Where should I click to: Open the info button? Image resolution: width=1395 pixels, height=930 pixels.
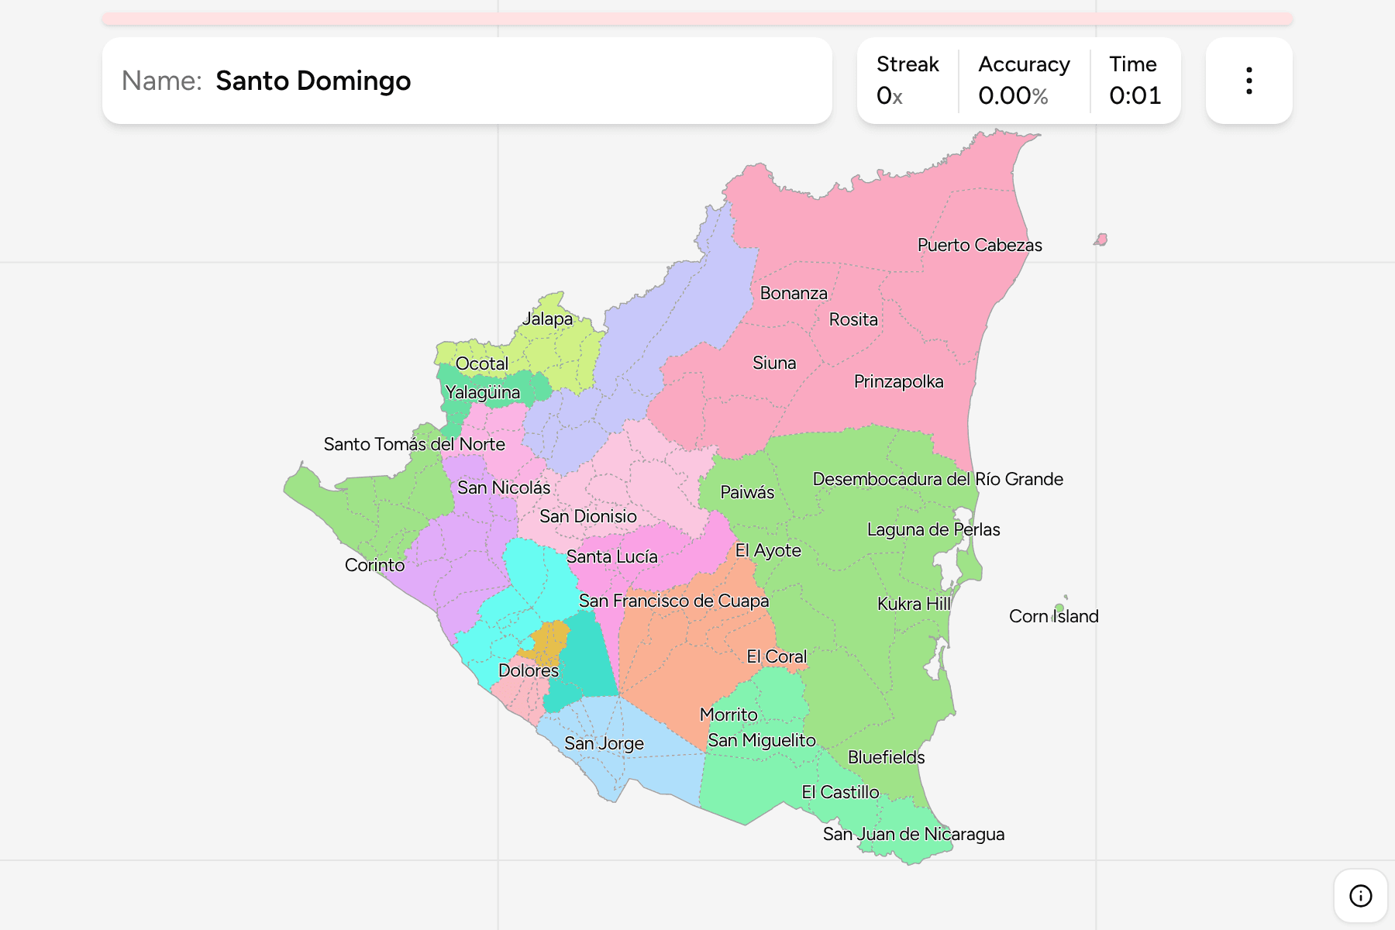[x=1360, y=896]
